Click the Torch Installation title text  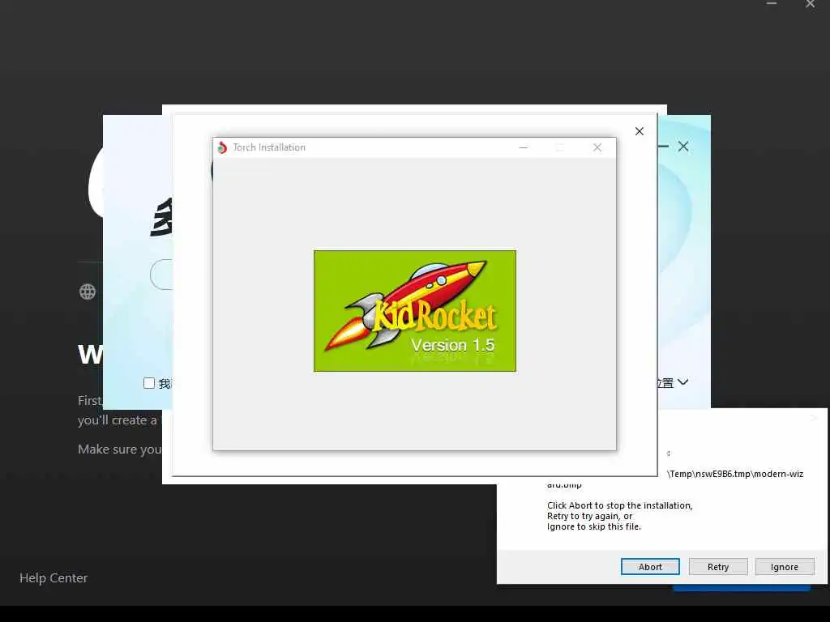click(x=269, y=147)
